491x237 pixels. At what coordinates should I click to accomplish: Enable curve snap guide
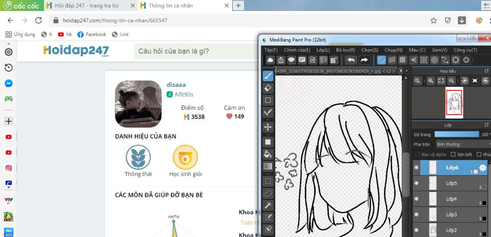coord(445,60)
